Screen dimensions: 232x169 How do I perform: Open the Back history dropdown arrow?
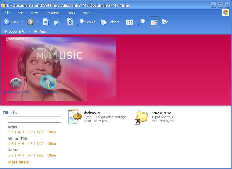[x=22, y=22]
